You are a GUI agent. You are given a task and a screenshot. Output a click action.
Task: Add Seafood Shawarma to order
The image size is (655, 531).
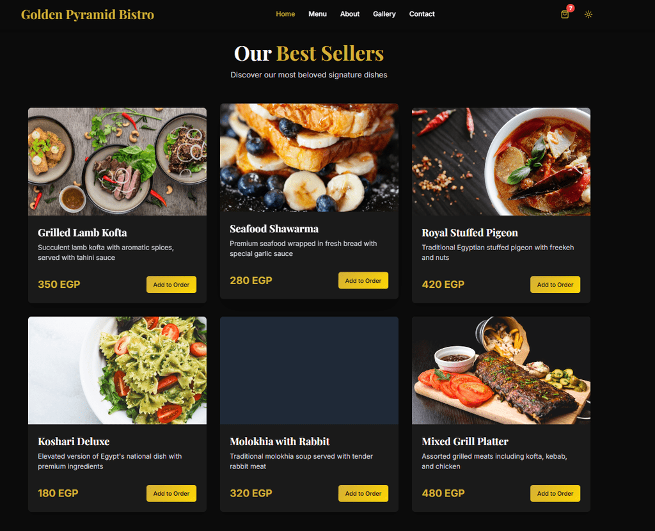(363, 280)
